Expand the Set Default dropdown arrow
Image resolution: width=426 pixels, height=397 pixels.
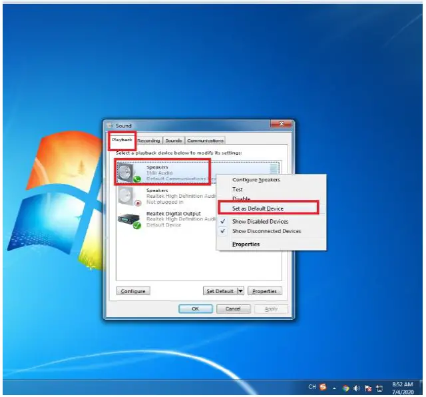click(x=240, y=291)
